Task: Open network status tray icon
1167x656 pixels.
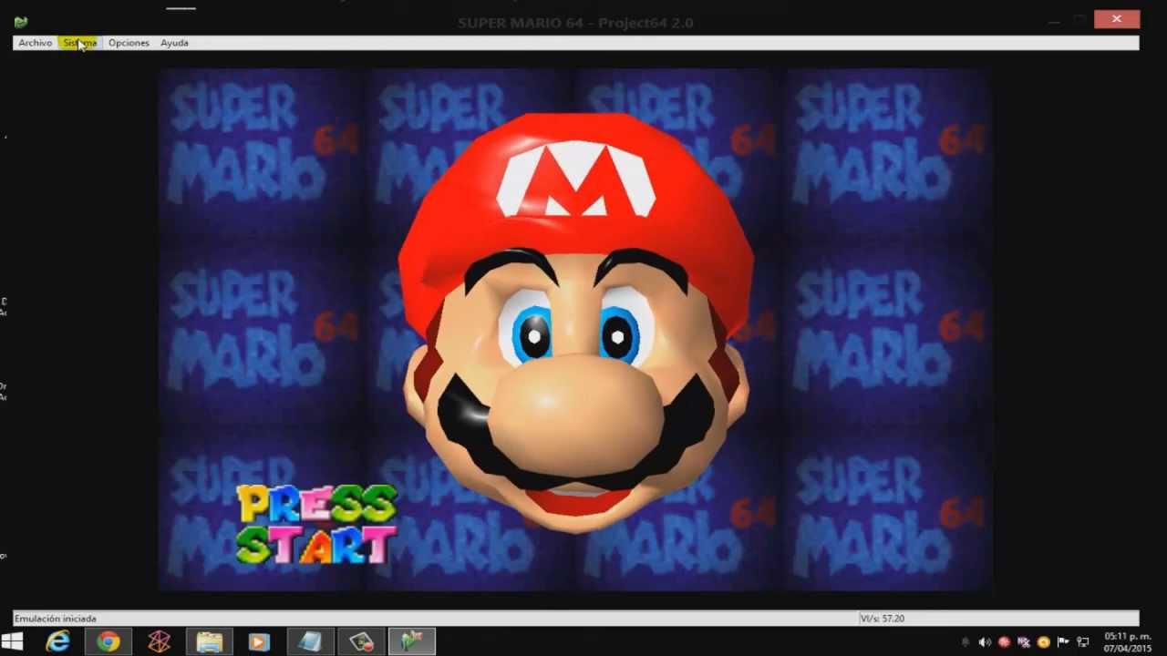Action: 1083,642
